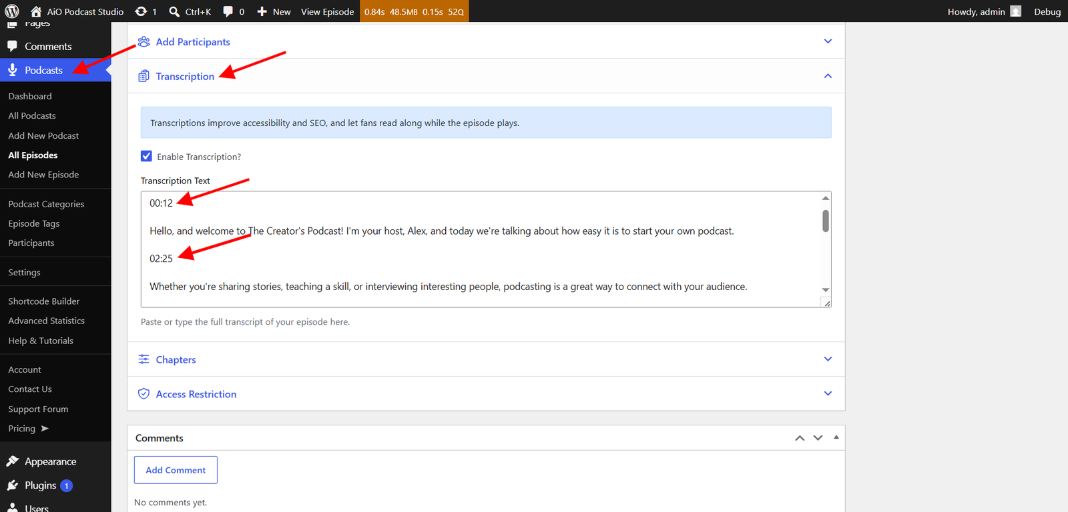Click the Plugins update count badge
This screenshot has width=1068, height=512.
point(66,485)
